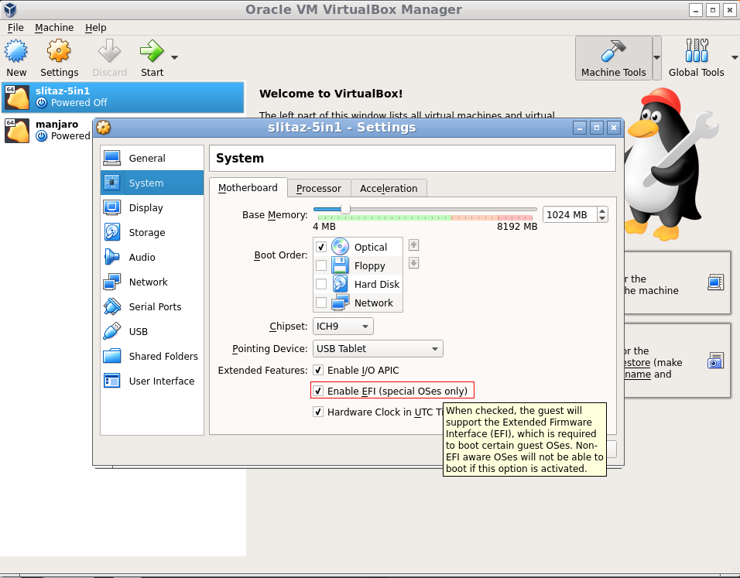Open the Chipset dropdown showing ICH9
The image size is (740, 578).
[342, 326]
